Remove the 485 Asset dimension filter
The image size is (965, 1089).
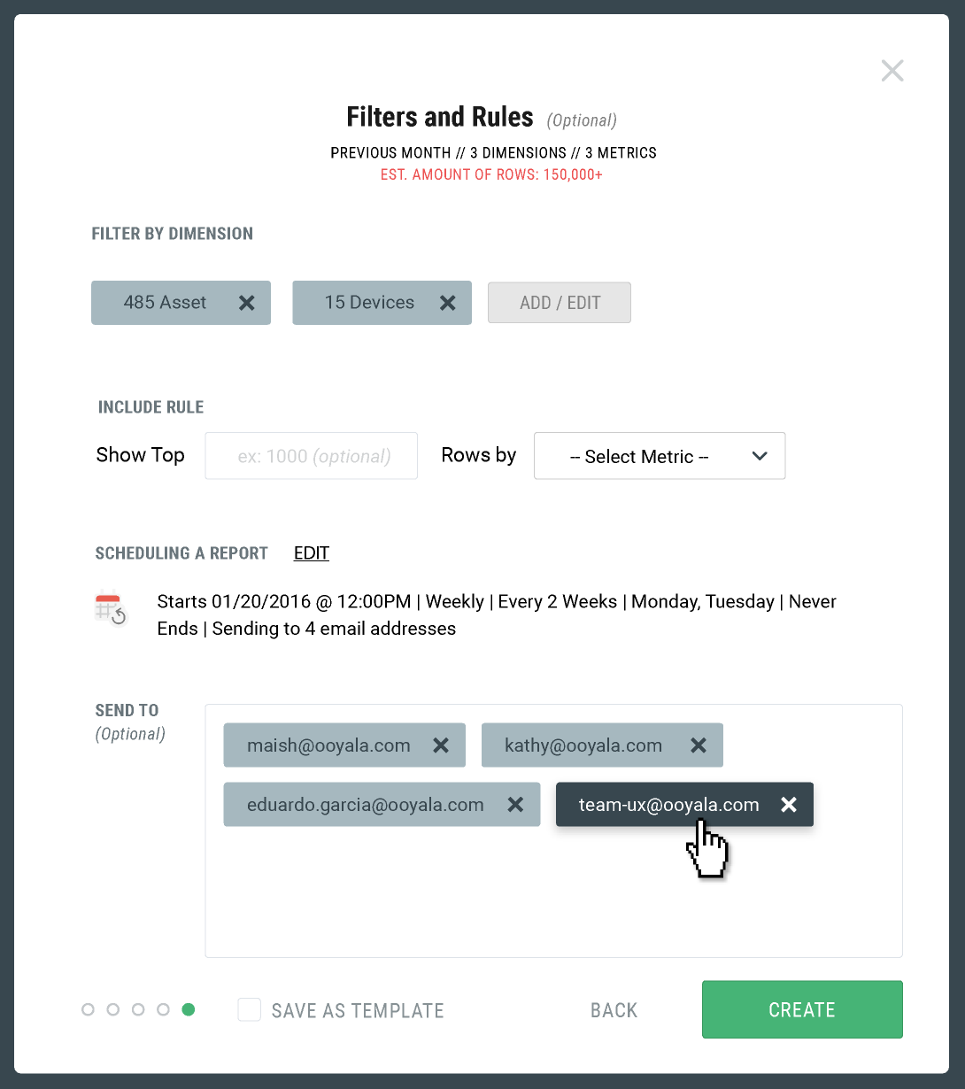tap(246, 302)
